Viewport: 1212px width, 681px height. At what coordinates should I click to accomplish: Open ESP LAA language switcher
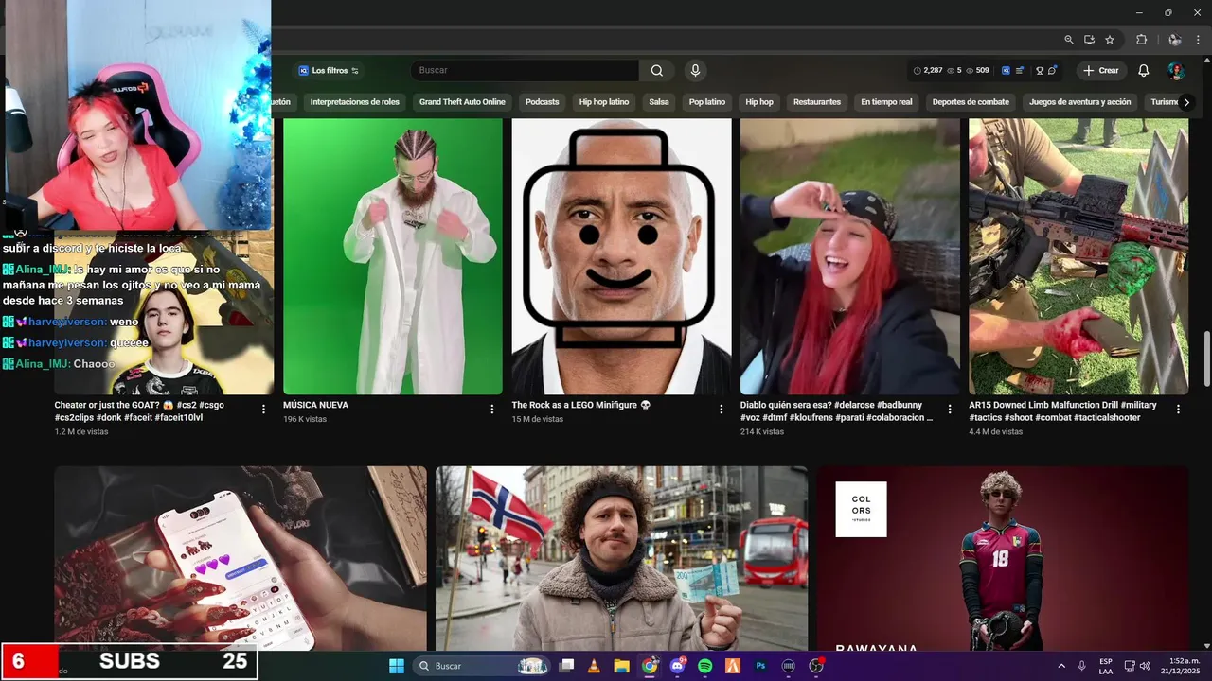click(1106, 666)
